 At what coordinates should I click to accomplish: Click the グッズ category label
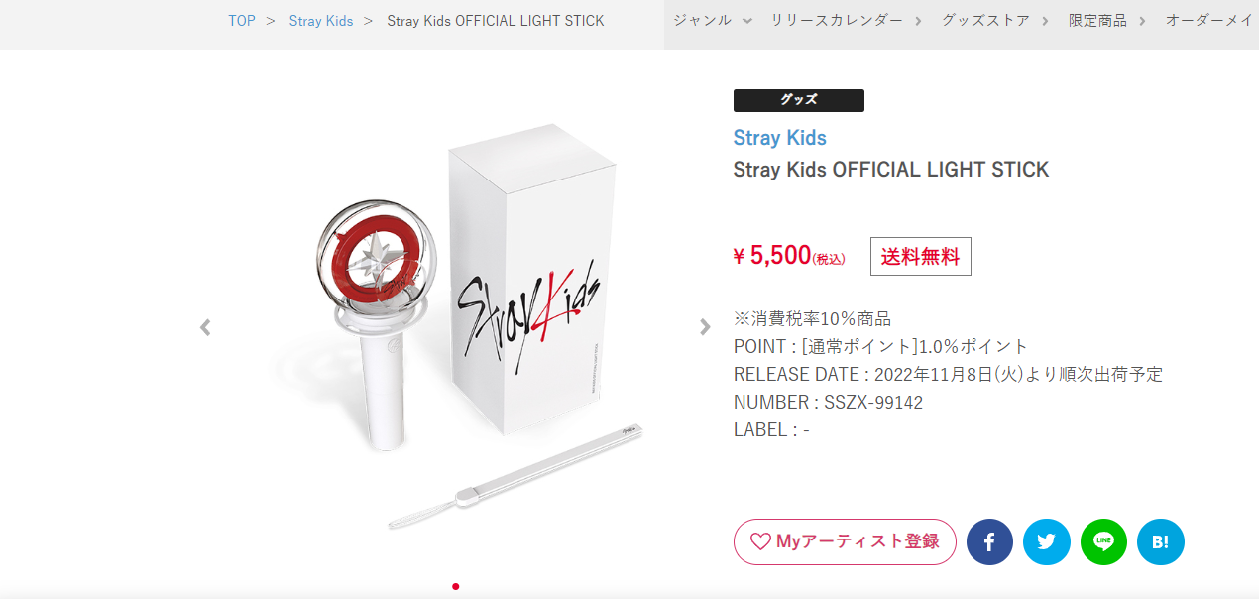[x=799, y=100]
